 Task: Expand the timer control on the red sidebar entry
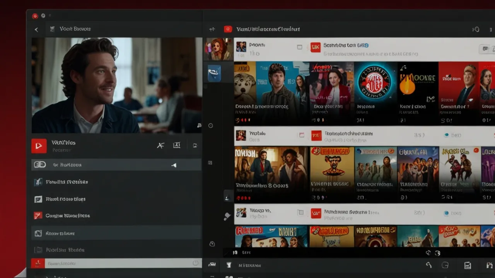pos(195,263)
